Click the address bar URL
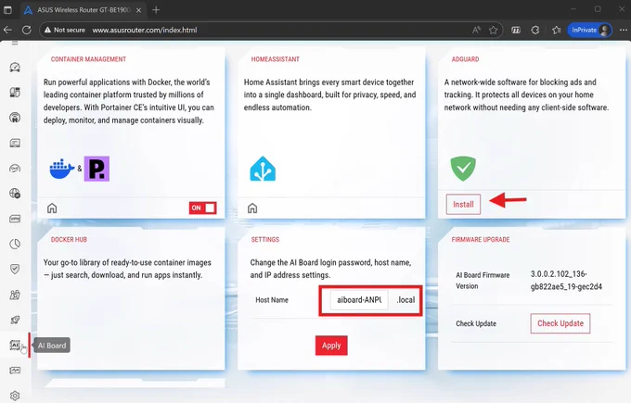Viewport: 631px width, 403px height. pyautogui.click(x=145, y=30)
